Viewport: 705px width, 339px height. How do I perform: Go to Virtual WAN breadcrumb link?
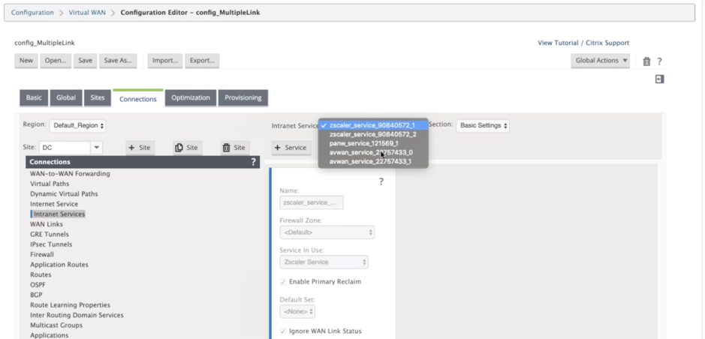coord(87,13)
